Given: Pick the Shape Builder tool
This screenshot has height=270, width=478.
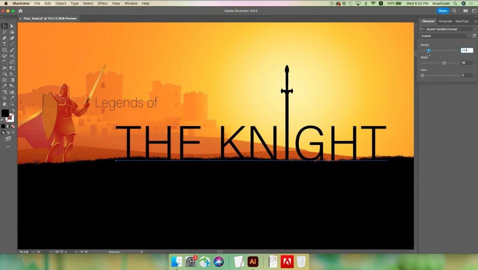Looking at the screenshot, I should pyautogui.click(x=4, y=74).
